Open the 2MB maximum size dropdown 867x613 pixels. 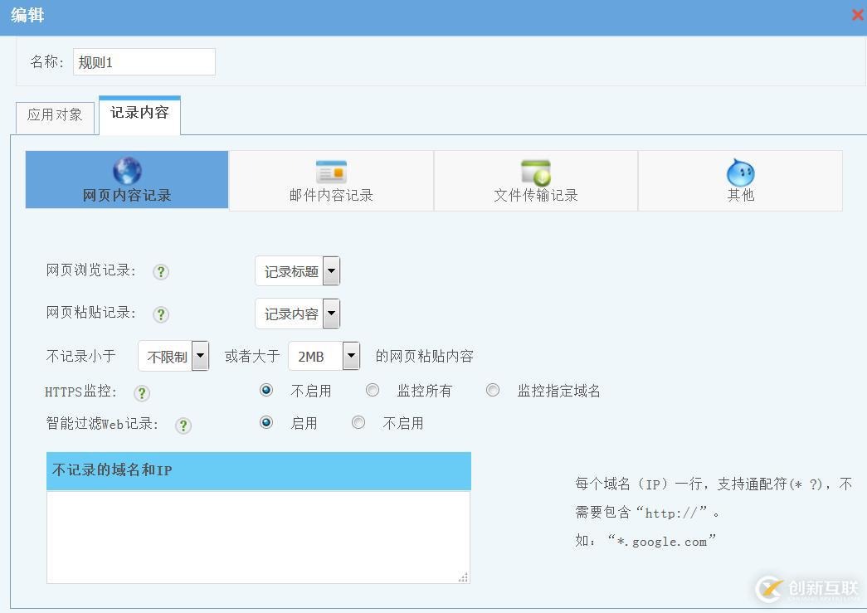click(x=324, y=356)
